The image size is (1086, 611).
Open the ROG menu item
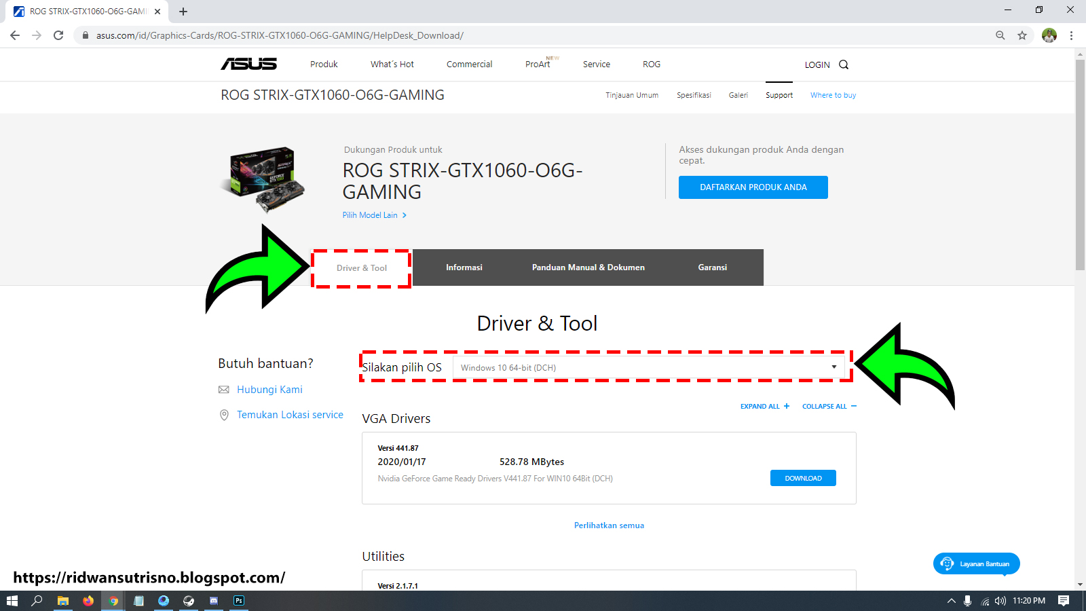652,64
